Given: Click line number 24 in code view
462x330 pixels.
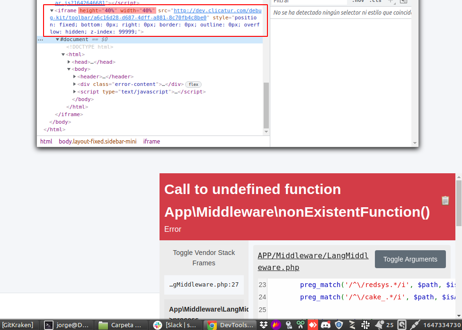Looking at the screenshot, I should click(262, 297).
